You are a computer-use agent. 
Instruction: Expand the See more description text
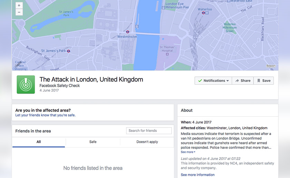(x=188, y=152)
